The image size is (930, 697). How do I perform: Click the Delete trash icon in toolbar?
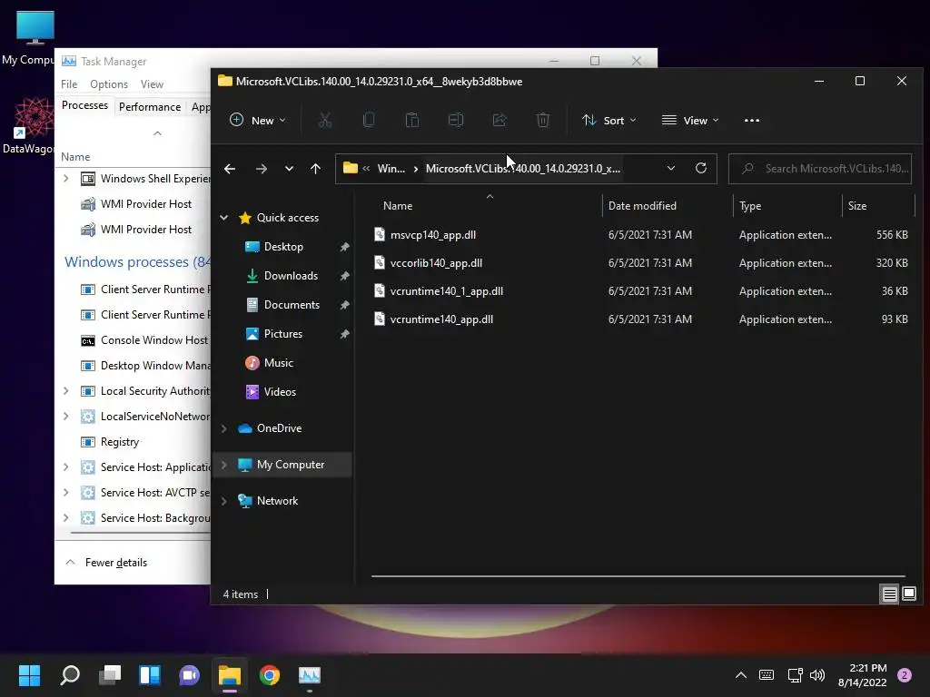pyautogui.click(x=543, y=121)
